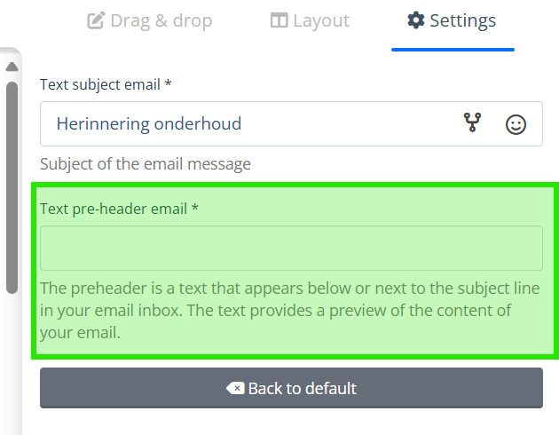Click the blue underline beneath the Settings tab

pos(453,50)
